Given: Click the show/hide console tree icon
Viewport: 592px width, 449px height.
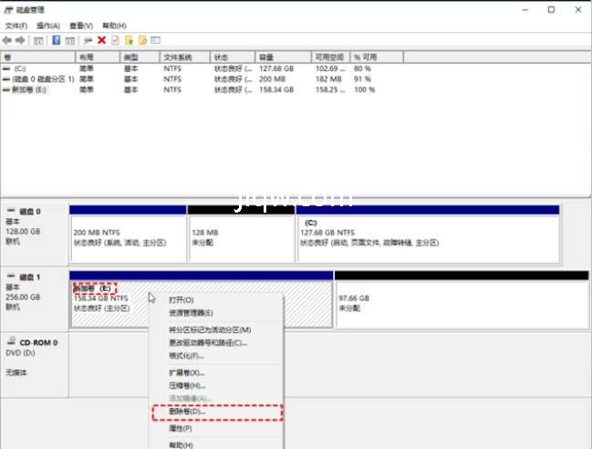Looking at the screenshot, I should pyautogui.click(x=38, y=41).
